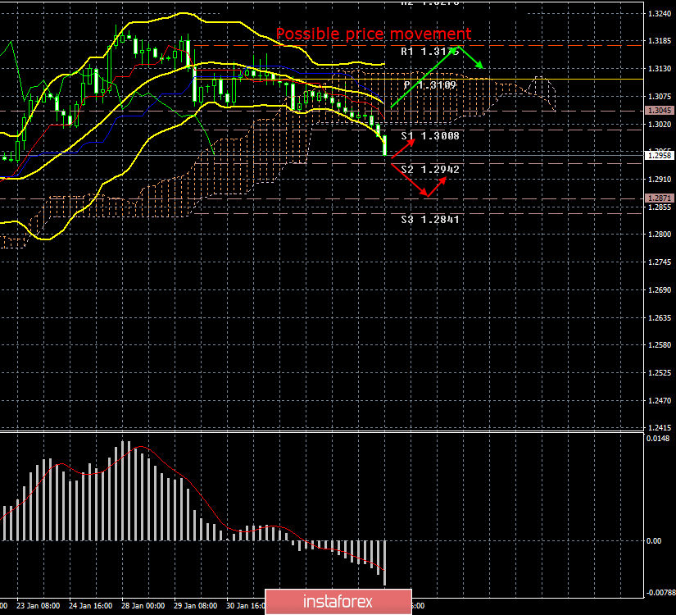Viewport: 676px width, 615px height.
Task: Click the 1.3240 price axis label
Action: (660, 13)
